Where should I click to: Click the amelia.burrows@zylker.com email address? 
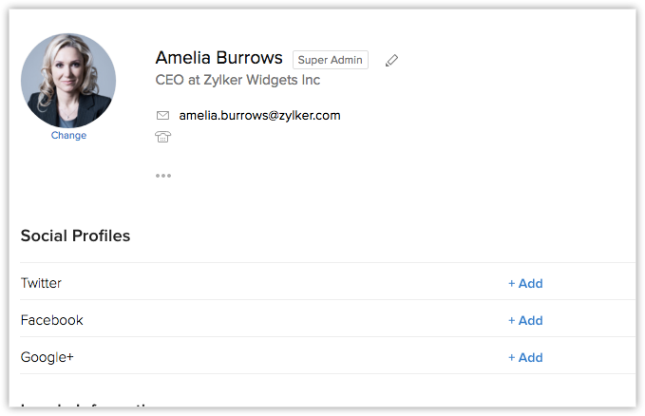click(259, 116)
